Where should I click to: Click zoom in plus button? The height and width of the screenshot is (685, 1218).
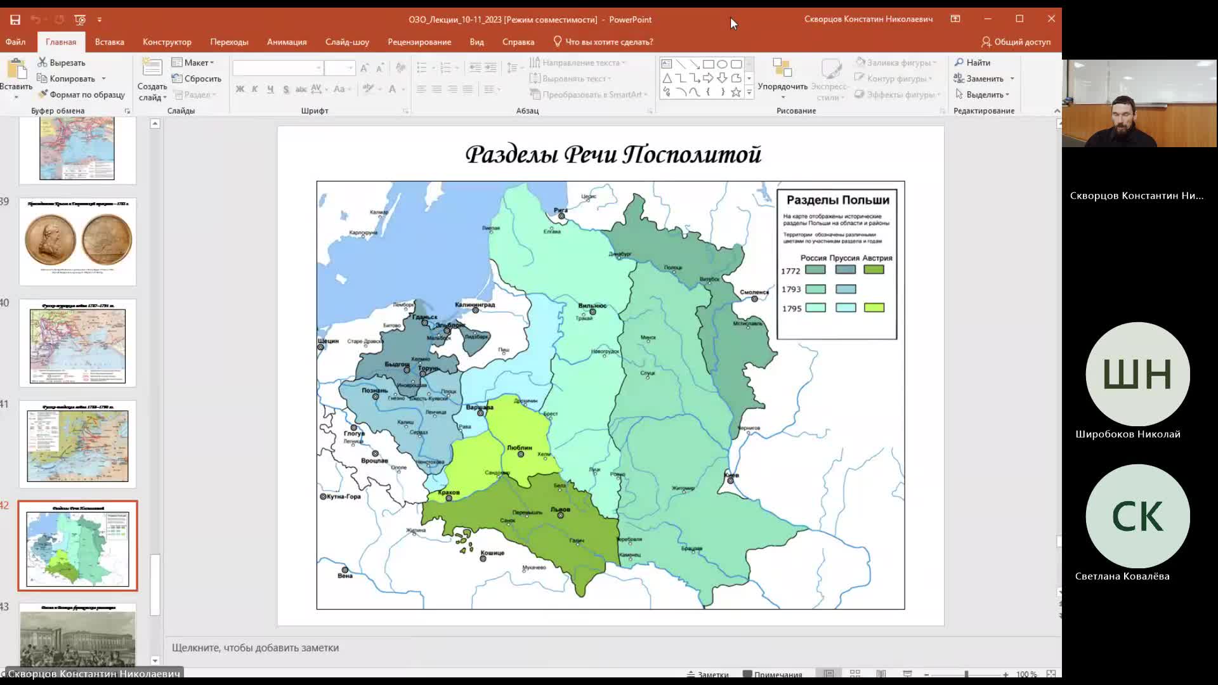click(x=1005, y=674)
